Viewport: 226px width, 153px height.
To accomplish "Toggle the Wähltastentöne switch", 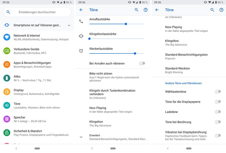I will coord(218,92).
